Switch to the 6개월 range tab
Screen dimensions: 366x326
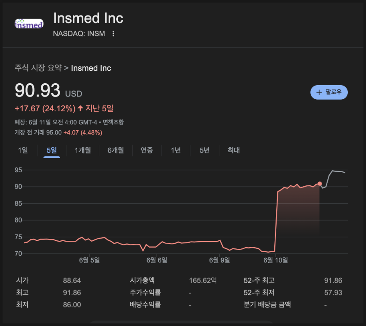click(116, 150)
